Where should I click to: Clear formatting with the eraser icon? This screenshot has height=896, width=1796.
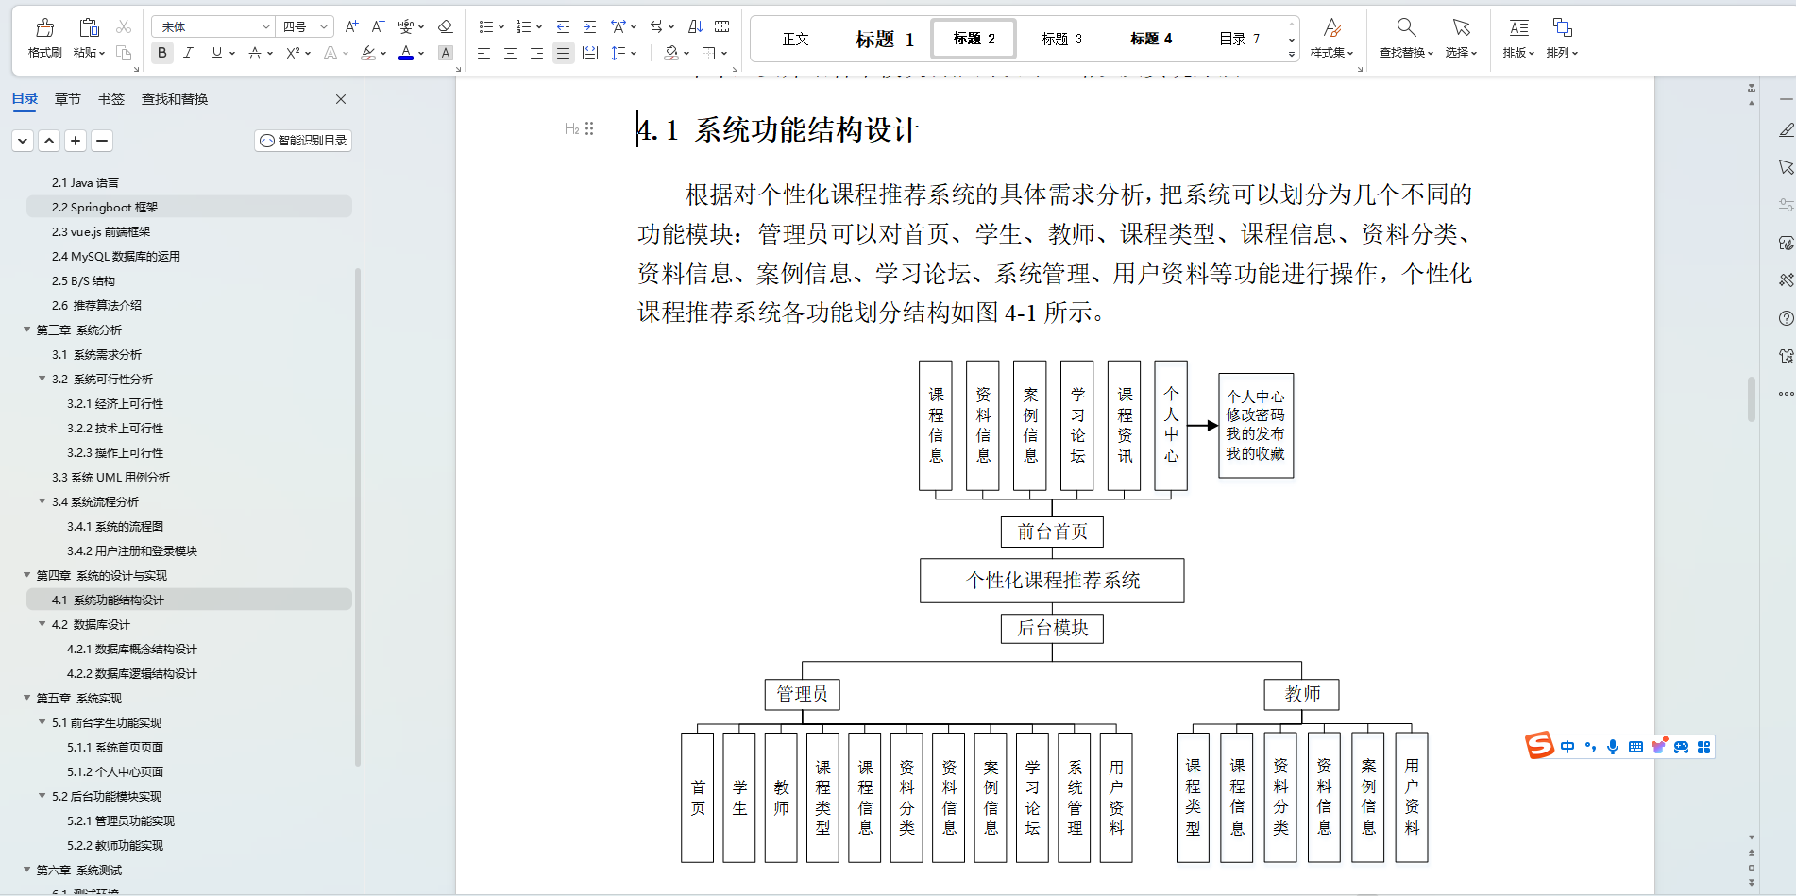pyautogui.click(x=446, y=26)
